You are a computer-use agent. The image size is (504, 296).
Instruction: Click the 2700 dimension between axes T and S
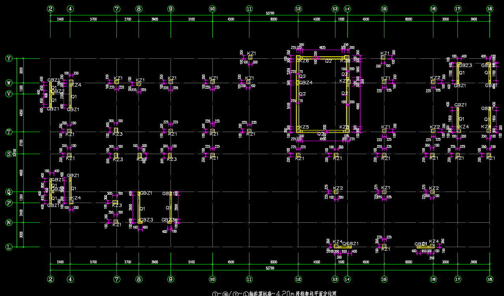click(21, 143)
